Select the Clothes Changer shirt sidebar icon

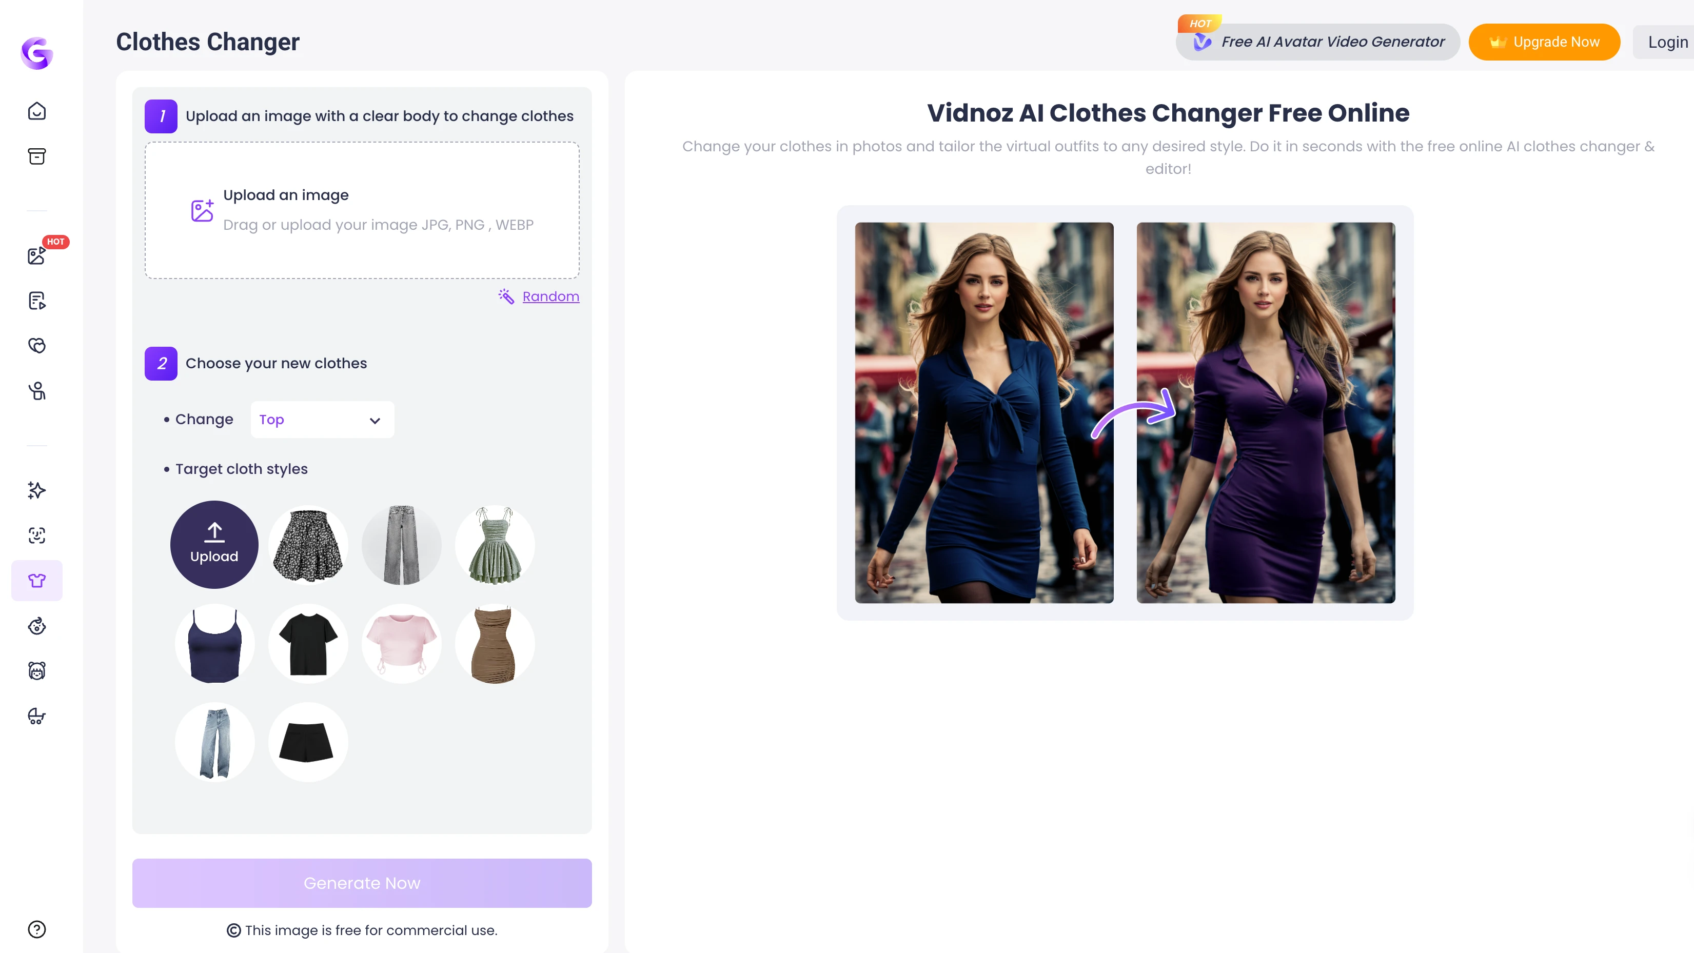pos(37,580)
